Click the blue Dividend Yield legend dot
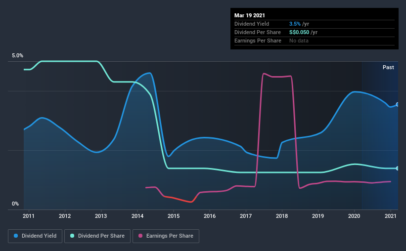This screenshot has height=251, width=406. 16,236
